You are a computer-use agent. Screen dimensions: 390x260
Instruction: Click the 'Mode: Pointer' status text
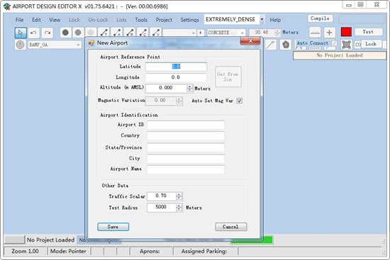68,251
